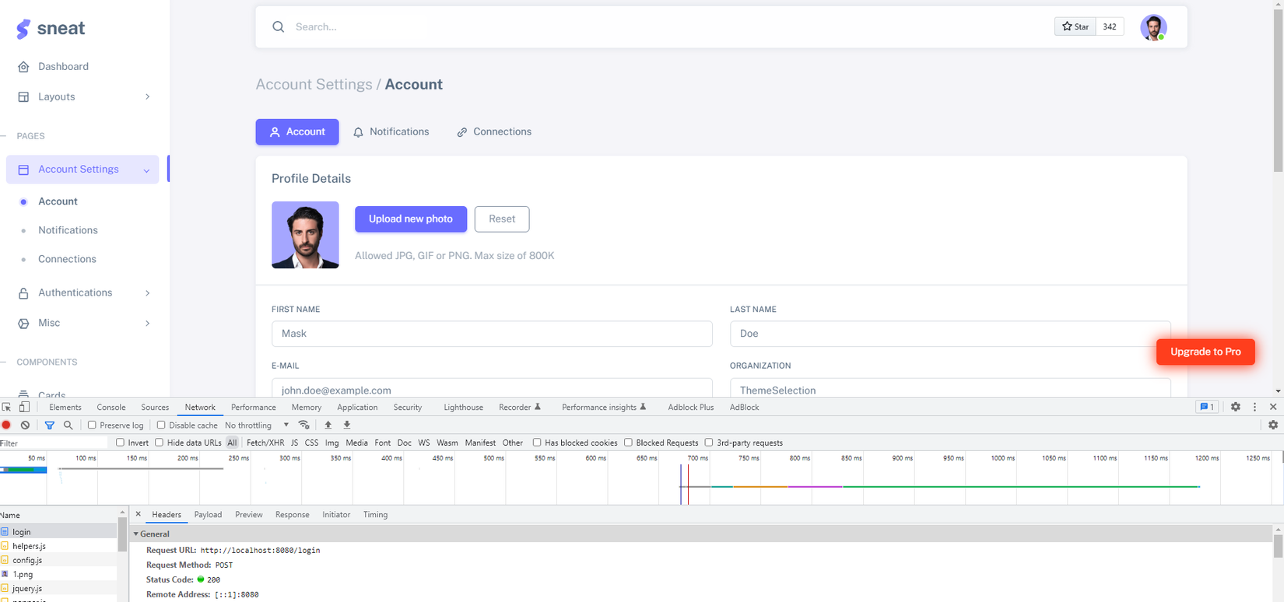The image size is (1284, 602).
Task: Open Notifications link in sidebar submenu
Action: [68, 230]
